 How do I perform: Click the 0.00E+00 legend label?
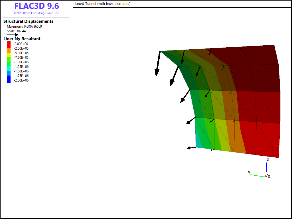[x=21, y=44]
